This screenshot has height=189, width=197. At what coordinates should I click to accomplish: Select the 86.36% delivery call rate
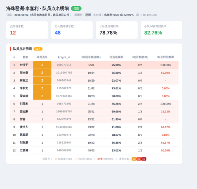(116, 142)
